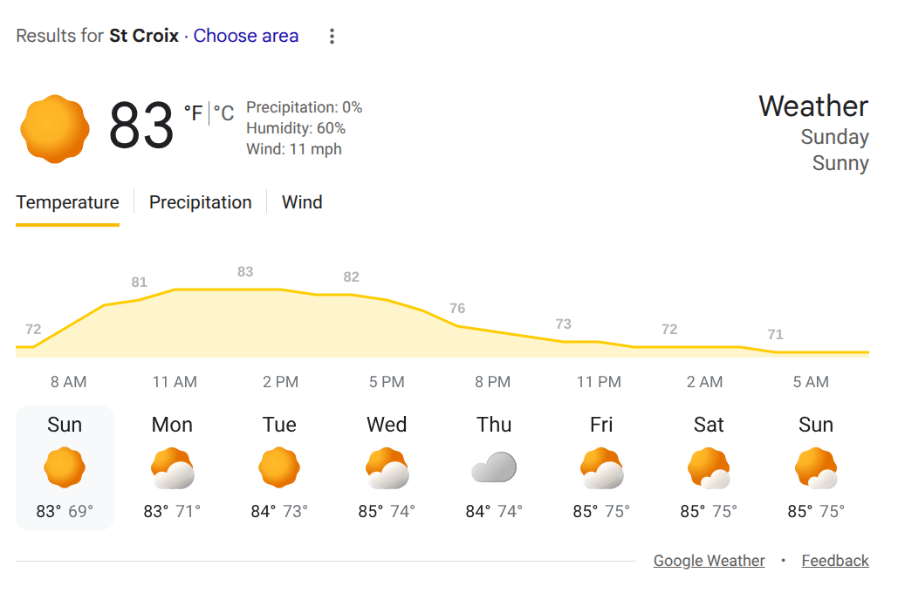The image size is (898, 593).
Task: Select Friday's partly cloudy forecast icon
Action: tap(601, 469)
